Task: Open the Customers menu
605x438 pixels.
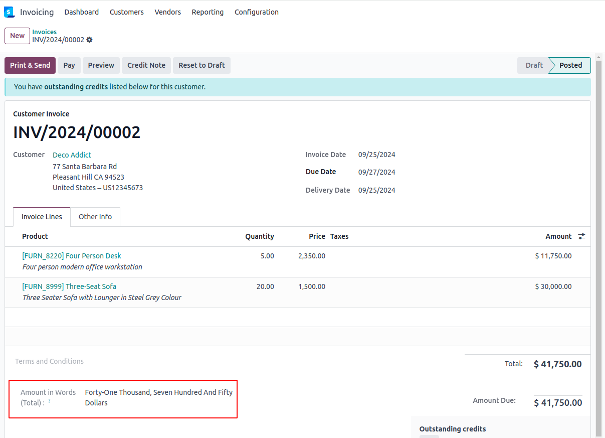Action: (x=126, y=12)
